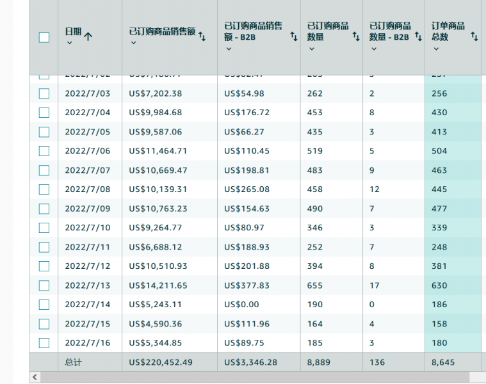
Task: Click sort arrows icon for 已订购商品数量 column
Action: [x=356, y=36]
